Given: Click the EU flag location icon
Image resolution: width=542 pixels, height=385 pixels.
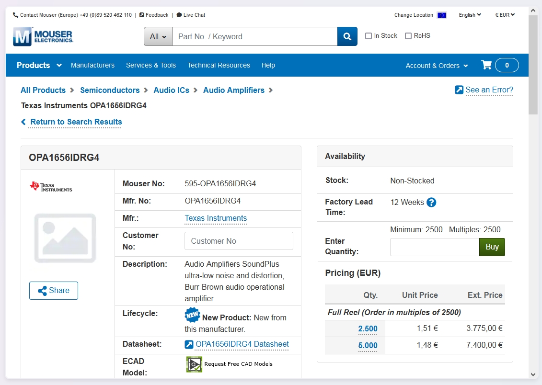Looking at the screenshot, I should click(442, 15).
